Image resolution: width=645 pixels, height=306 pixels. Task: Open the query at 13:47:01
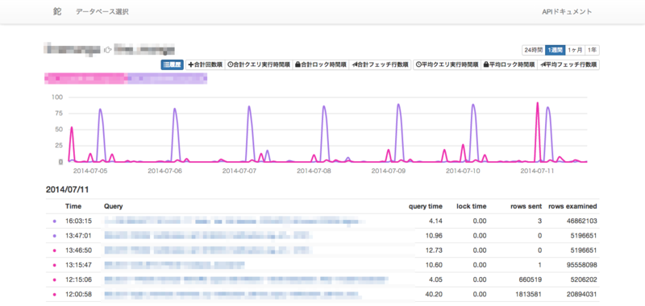(x=208, y=236)
